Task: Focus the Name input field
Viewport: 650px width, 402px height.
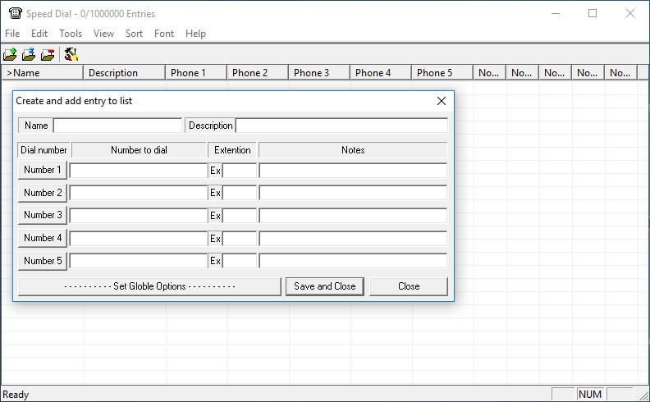Action: 117,126
